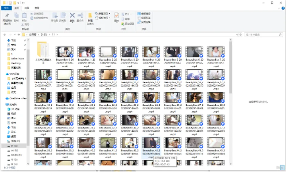Image resolution: width=286 pixels, height=172 pixels.
Task: Click the Move to icon
Action: pos(55,17)
